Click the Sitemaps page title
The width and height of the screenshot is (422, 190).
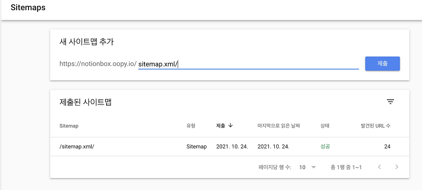click(x=28, y=8)
